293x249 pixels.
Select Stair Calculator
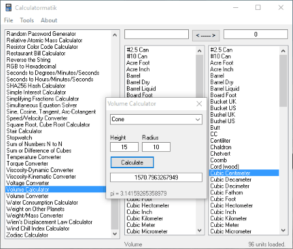pos(24,131)
